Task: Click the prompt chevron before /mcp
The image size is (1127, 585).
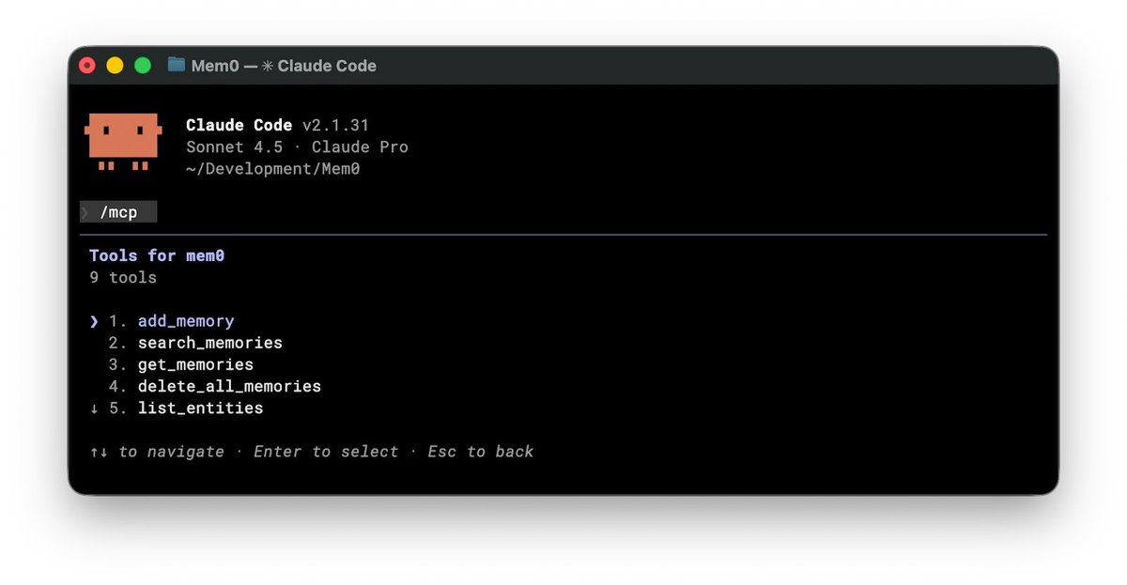Action: [x=85, y=212]
